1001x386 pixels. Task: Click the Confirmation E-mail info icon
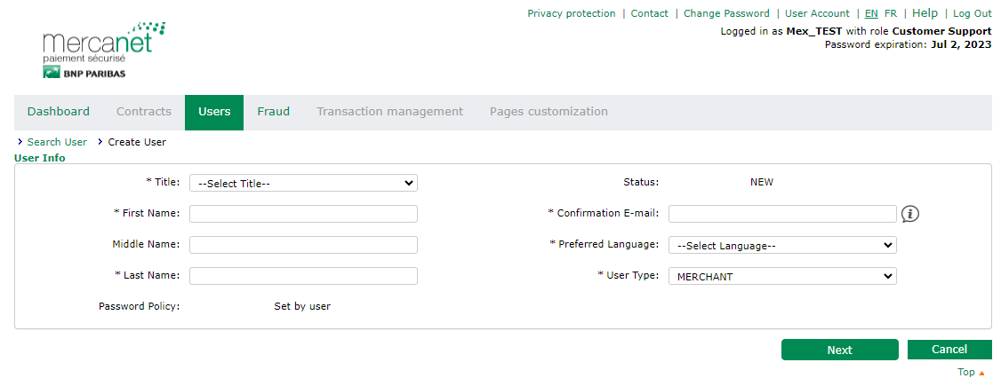point(909,214)
